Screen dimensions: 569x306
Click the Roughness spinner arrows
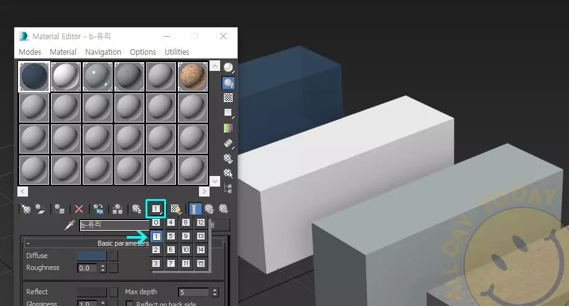click(103, 268)
